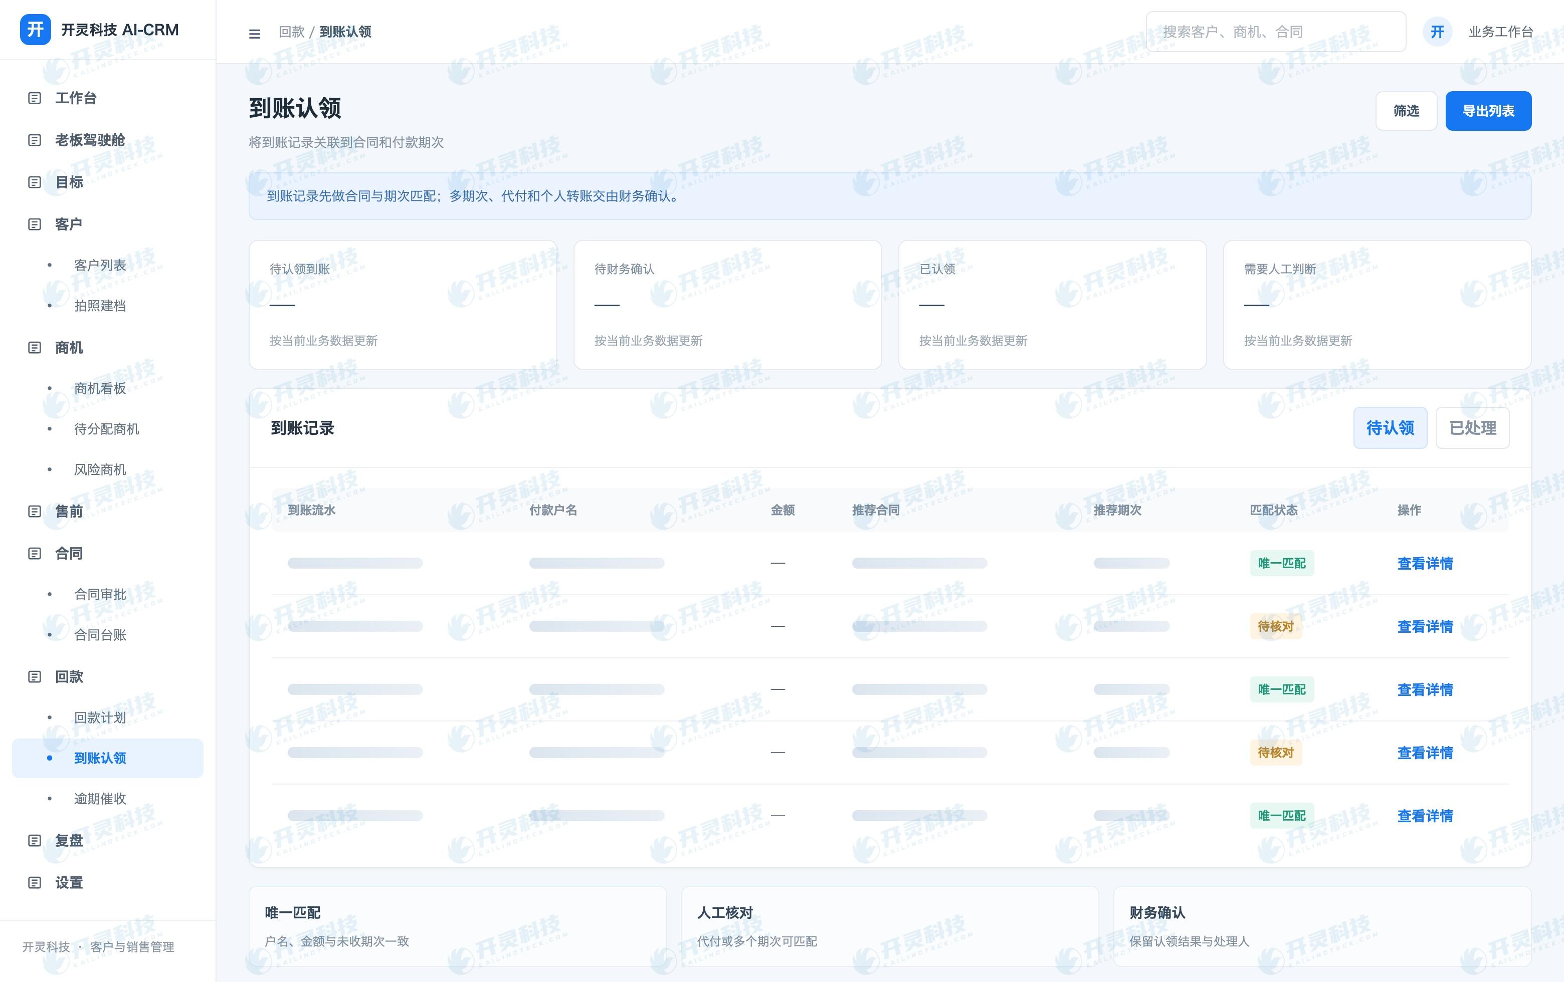Open the 筛选 filter button
Image resolution: width=1564 pixels, height=982 pixels.
pyautogui.click(x=1406, y=111)
